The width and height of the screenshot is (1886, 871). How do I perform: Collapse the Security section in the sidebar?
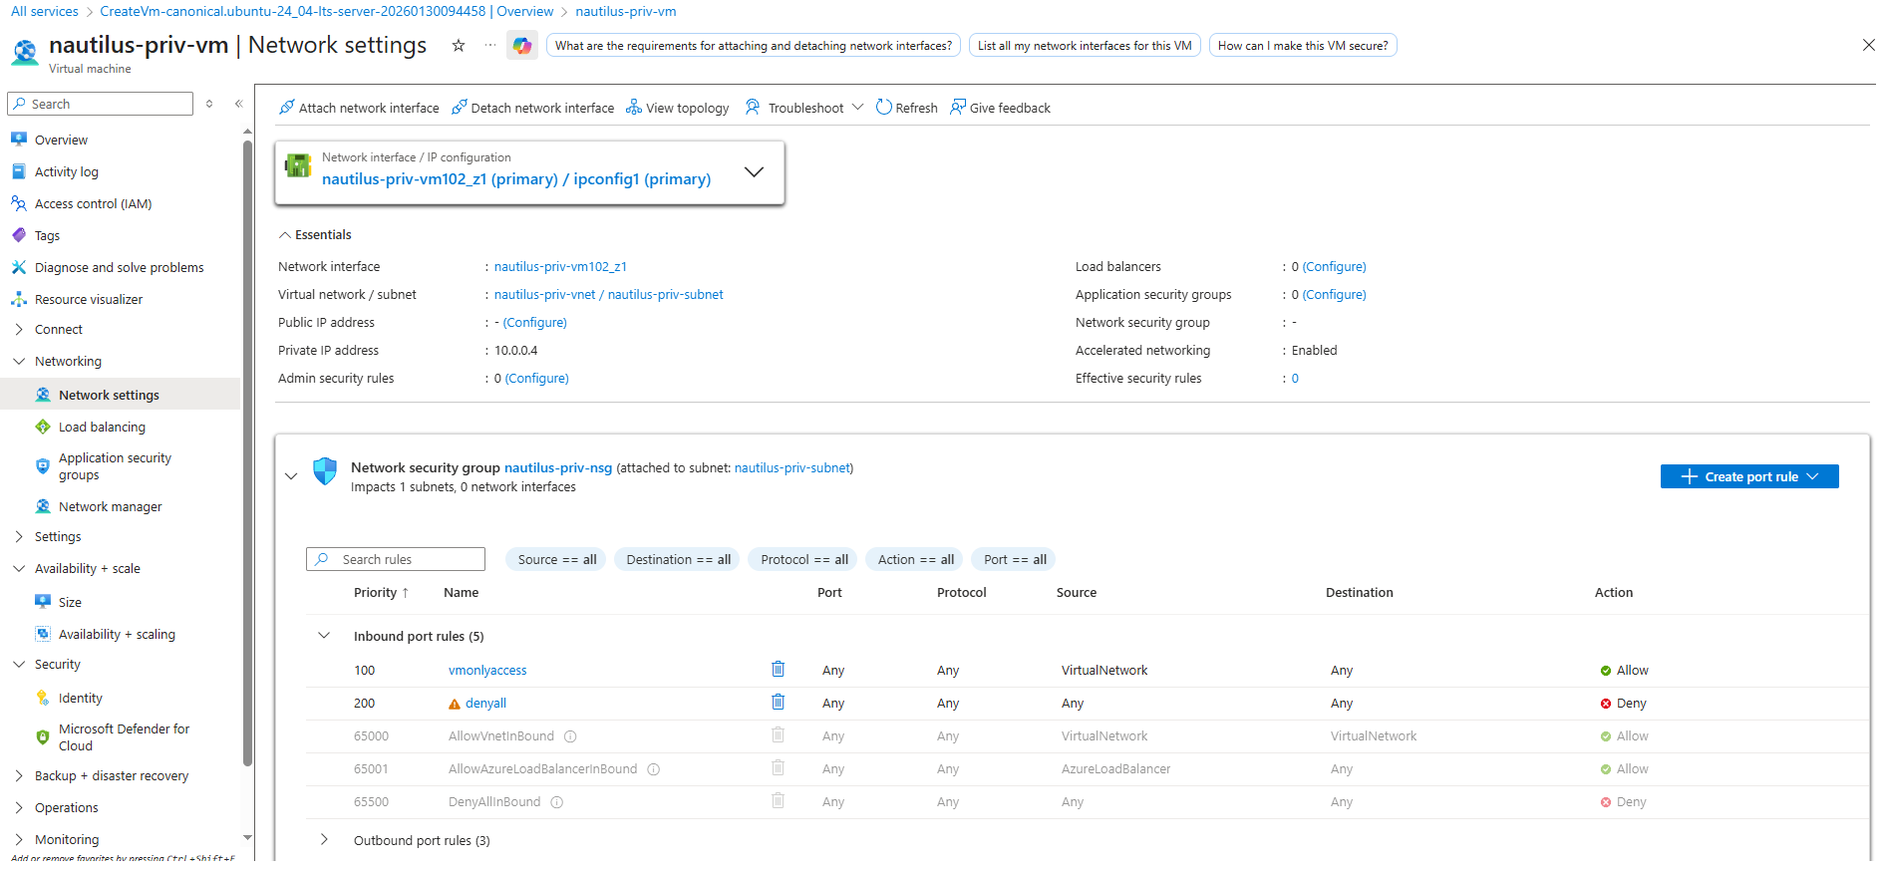point(19,664)
